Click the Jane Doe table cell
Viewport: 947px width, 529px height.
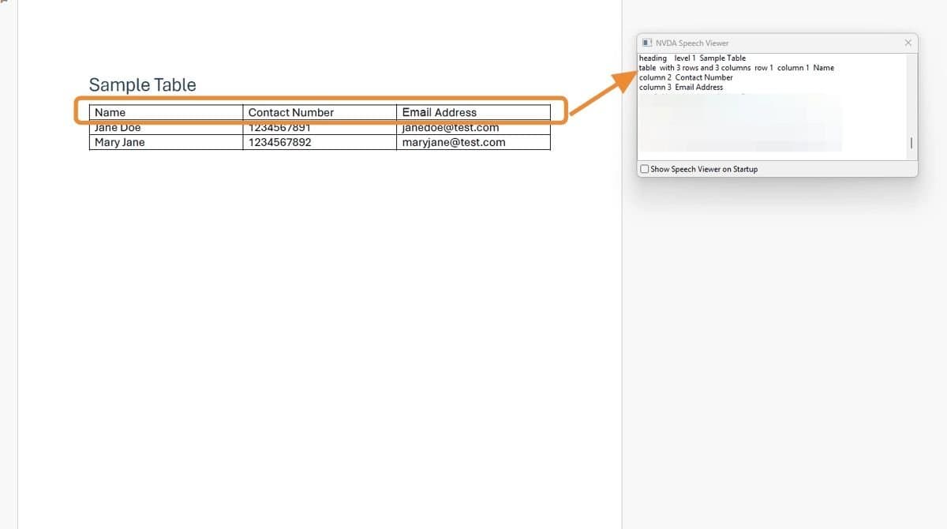tap(118, 129)
